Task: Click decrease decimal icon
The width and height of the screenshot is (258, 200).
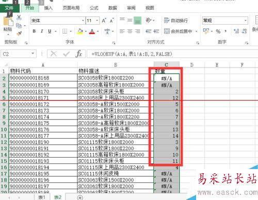Action: pyautogui.click(x=244, y=31)
